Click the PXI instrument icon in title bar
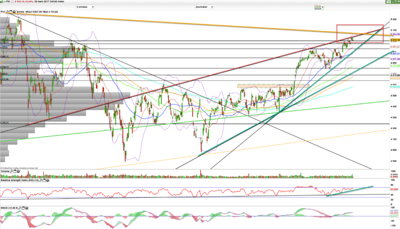 [x=2, y=2]
